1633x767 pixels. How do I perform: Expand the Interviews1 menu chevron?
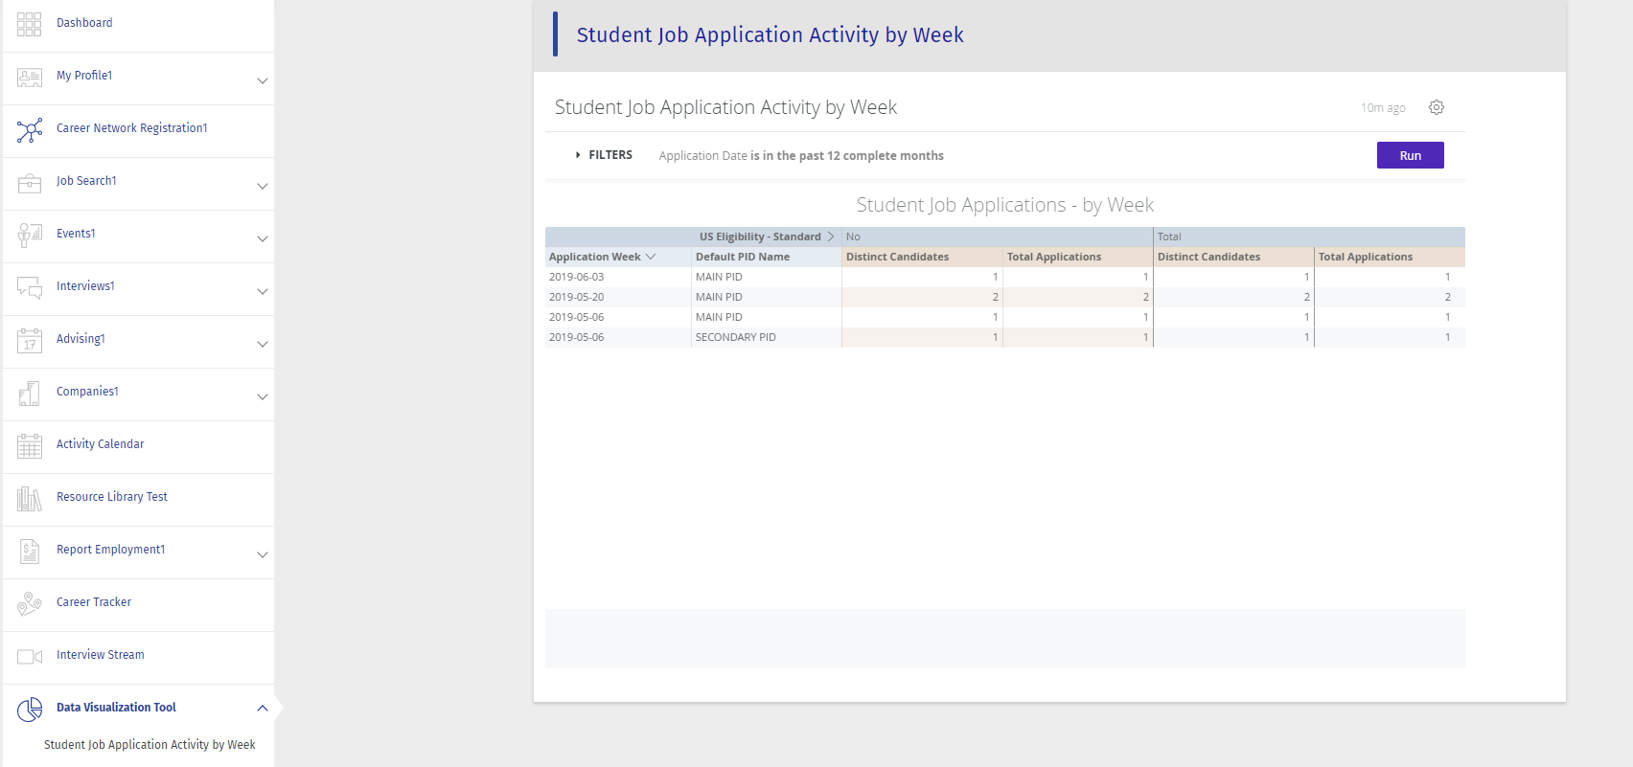pos(262,291)
